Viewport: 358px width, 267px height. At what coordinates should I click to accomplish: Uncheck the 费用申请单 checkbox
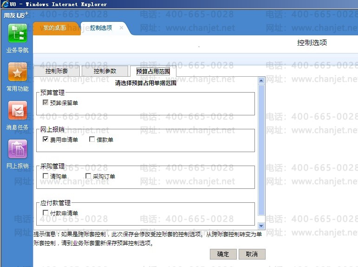pos(45,139)
